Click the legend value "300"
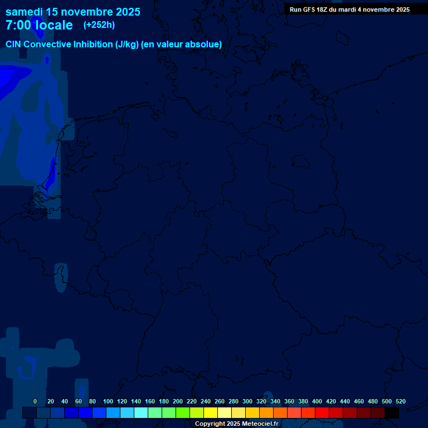This screenshot has height=428, width=428. (x=247, y=401)
